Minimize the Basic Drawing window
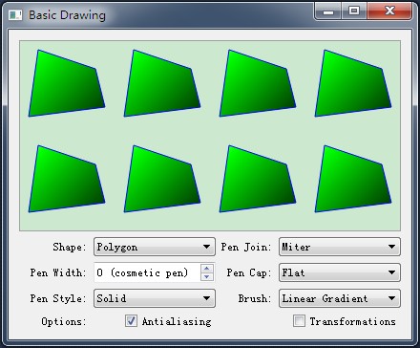Image resolution: width=420 pixels, height=348 pixels. 328,11
